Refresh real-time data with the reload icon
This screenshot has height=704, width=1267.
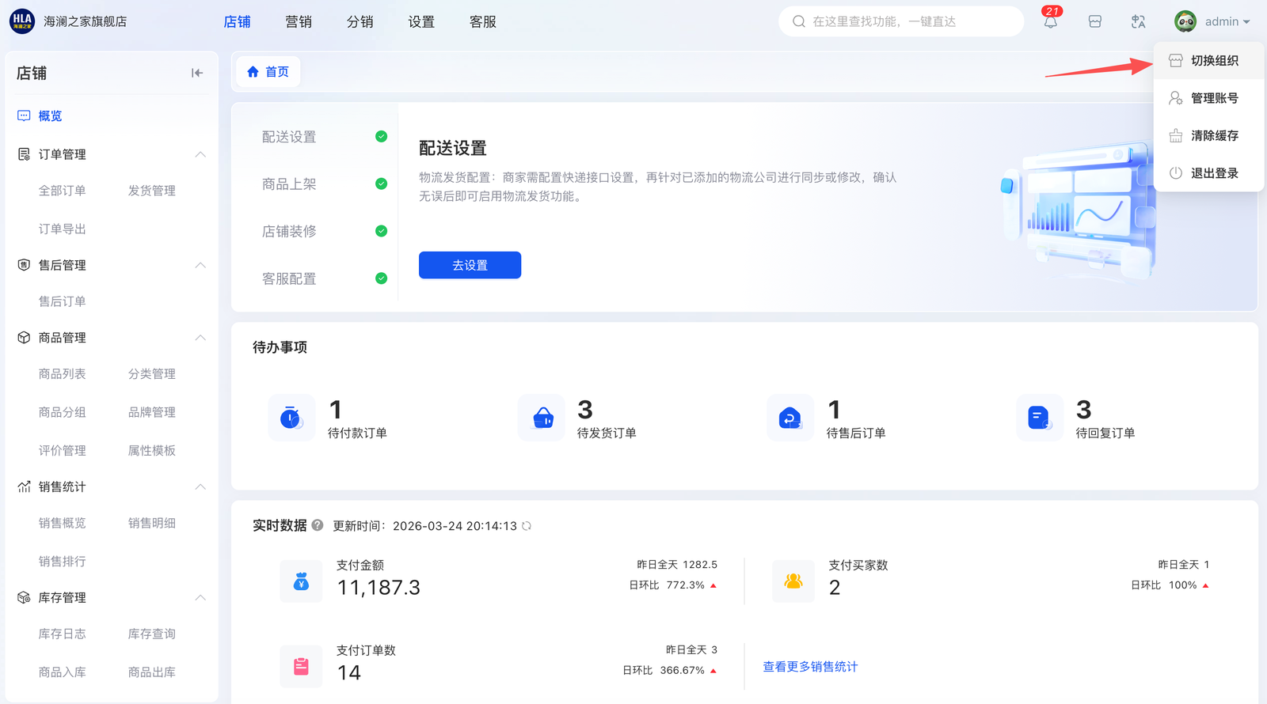pos(527,526)
